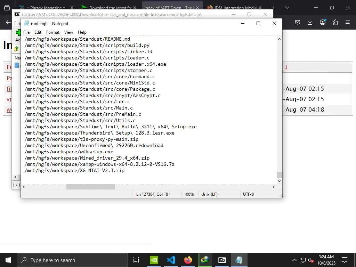Open the Notepad Format menu
The image size is (356, 267).
pos(53,32)
